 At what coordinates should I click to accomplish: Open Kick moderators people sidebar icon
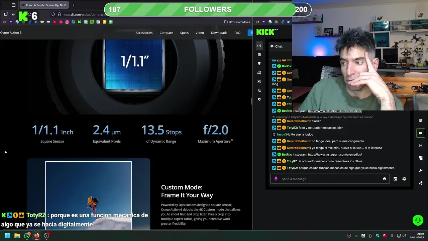pyautogui.click(x=259, y=90)
